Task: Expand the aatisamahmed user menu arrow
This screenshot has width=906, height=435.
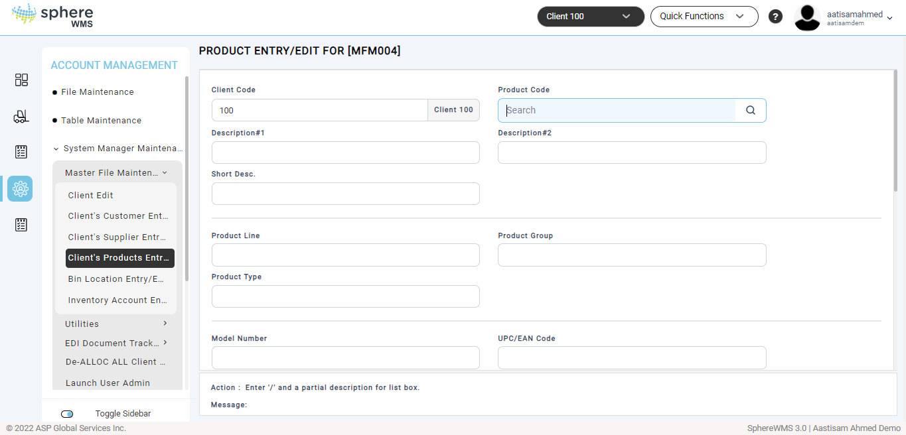Action: click(889, 18)
